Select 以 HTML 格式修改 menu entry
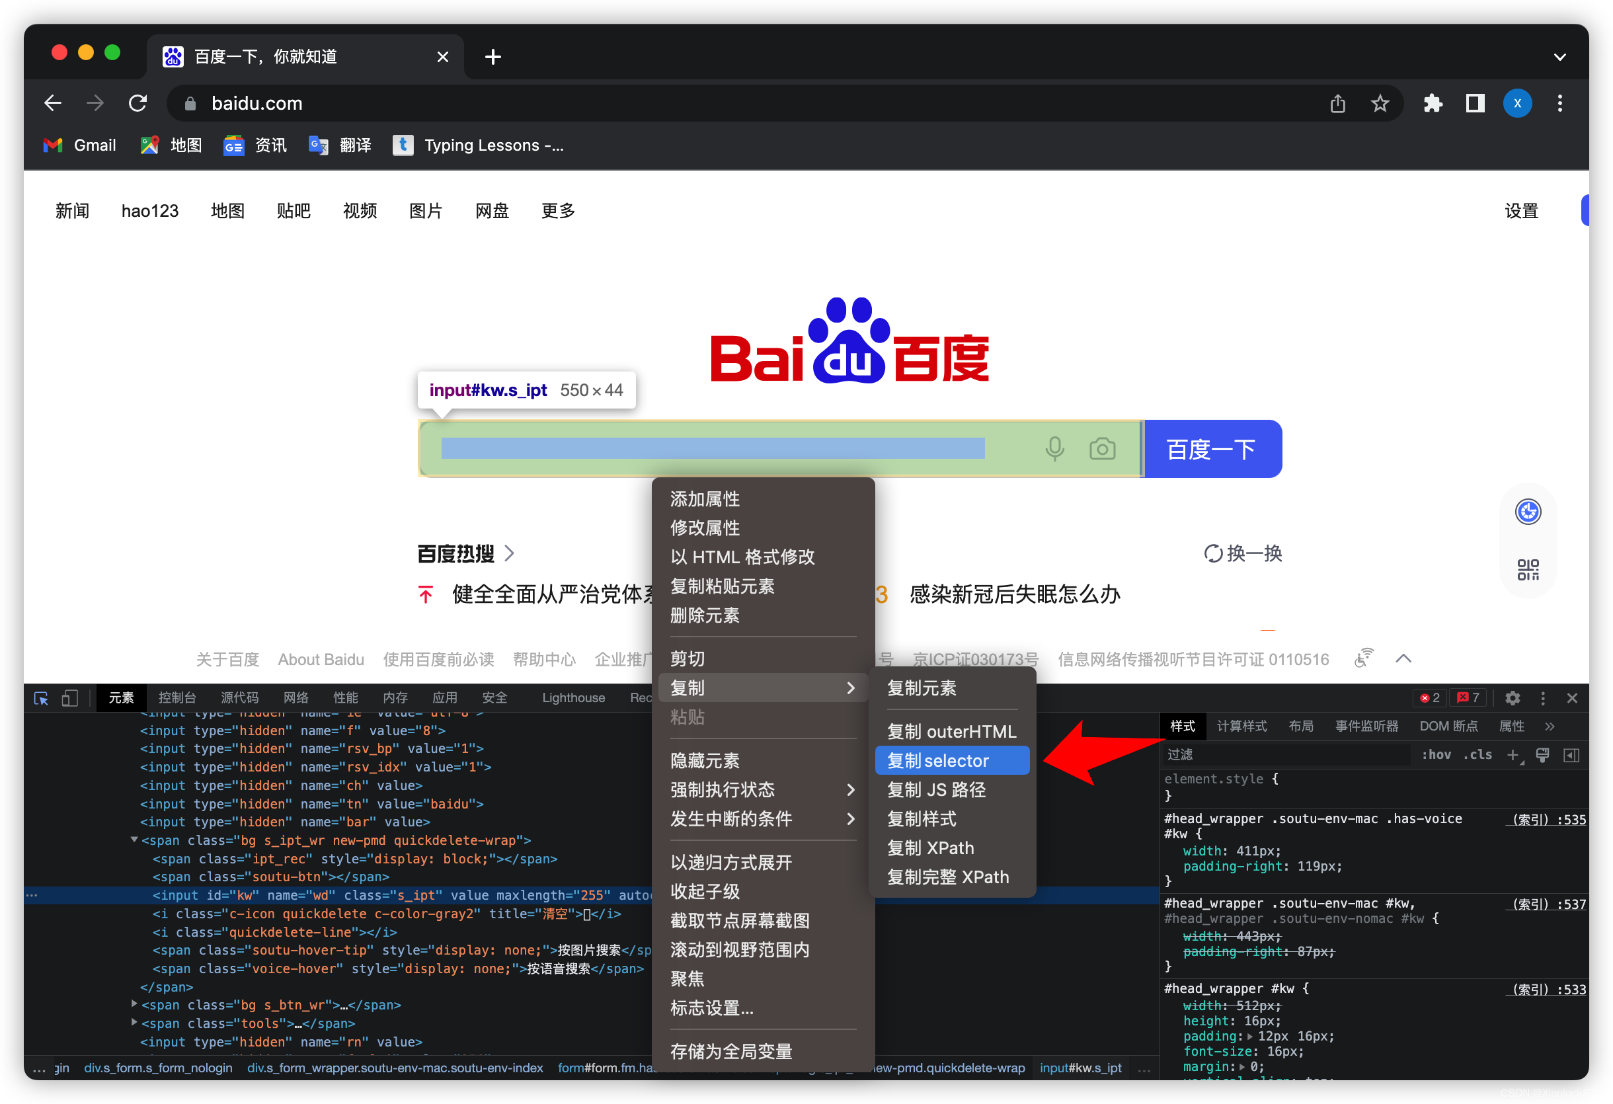The image size is (1613, 1104). click(x=762, y=557)
